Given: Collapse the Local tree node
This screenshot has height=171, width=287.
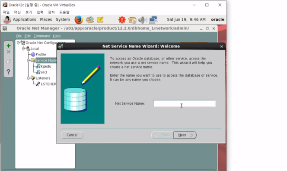Looking at the screenshot, I should pyautogui.click(x=23, y=49).
